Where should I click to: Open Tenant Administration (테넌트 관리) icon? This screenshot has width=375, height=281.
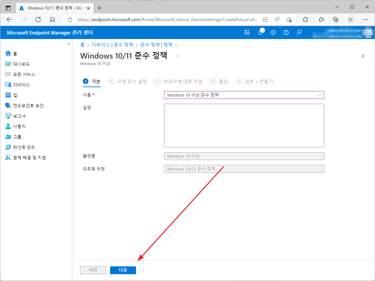(x=8, y=147)
